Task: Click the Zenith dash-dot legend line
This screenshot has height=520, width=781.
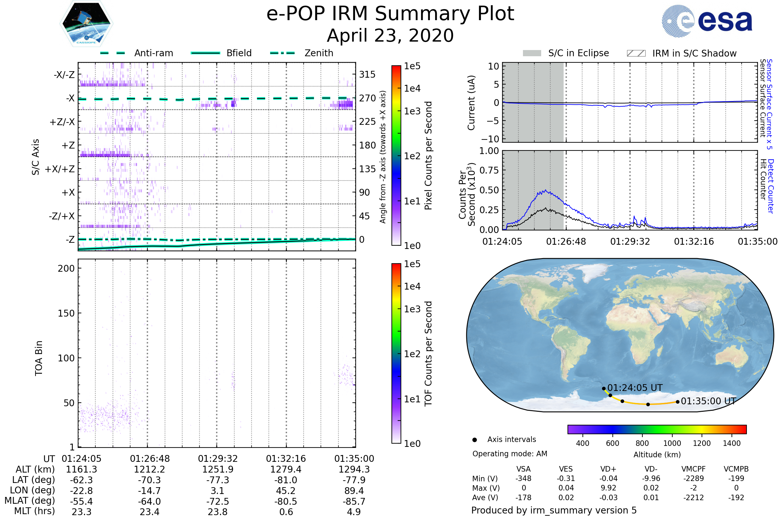Action: pos(282,53)
